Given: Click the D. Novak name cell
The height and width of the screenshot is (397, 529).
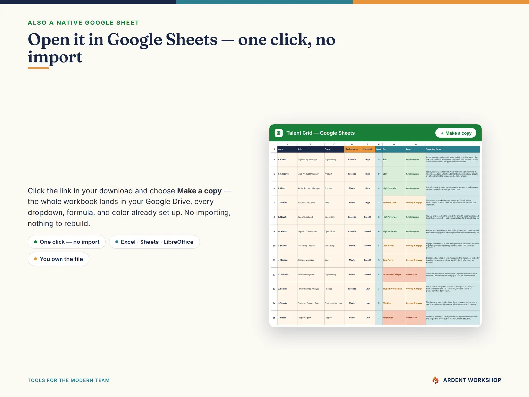Looking at the screenshot, I should click(287, 217).
